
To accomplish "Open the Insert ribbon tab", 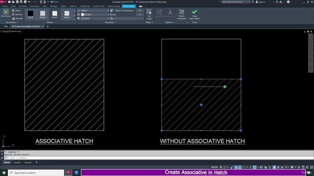I will click(13, 6).
